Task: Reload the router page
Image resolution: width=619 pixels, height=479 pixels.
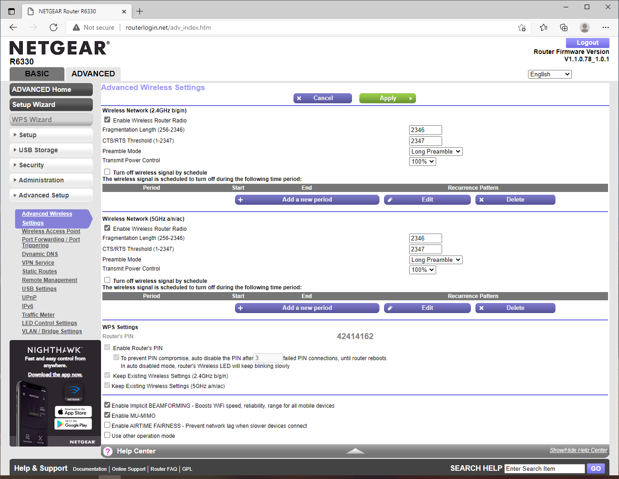Action: (x=53, y=27)
